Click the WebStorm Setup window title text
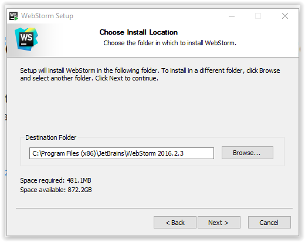The height and width of the screenshot is (242, 305). point(47,16)
